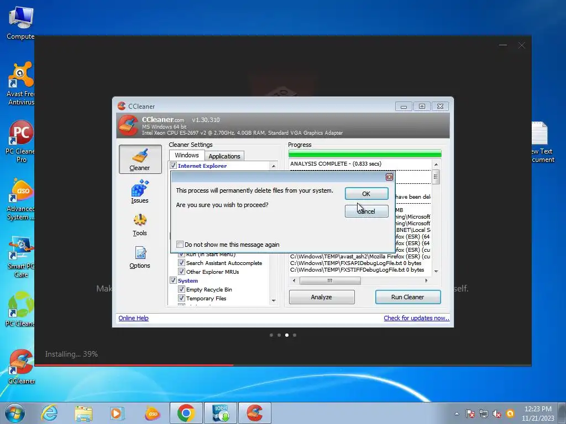Screen dimensions: 566x424
Task: Open the New Text Document desktop file
Action: click(x=543, y=142)
